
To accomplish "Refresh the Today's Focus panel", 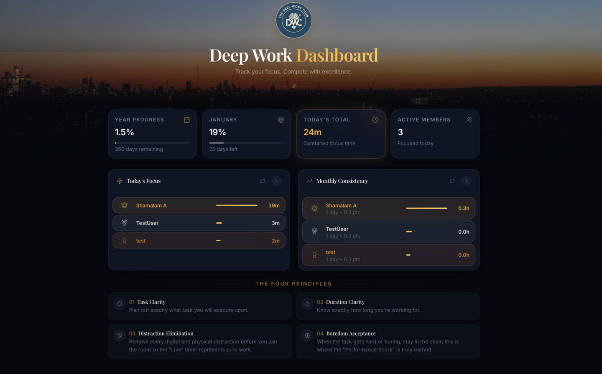I will tap(263, 181).
